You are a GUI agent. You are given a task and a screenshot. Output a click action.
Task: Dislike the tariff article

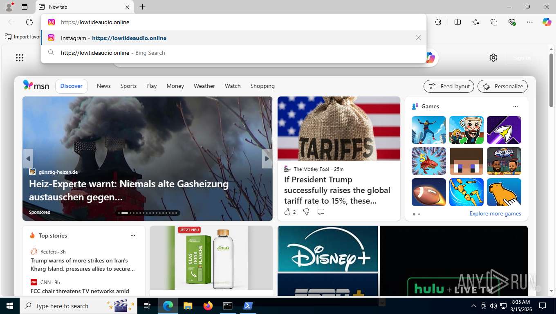pos(306,212)
